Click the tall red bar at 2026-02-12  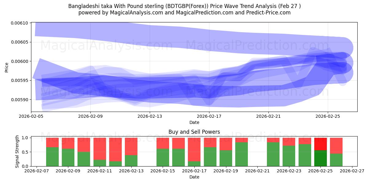[x=115, y=149]
